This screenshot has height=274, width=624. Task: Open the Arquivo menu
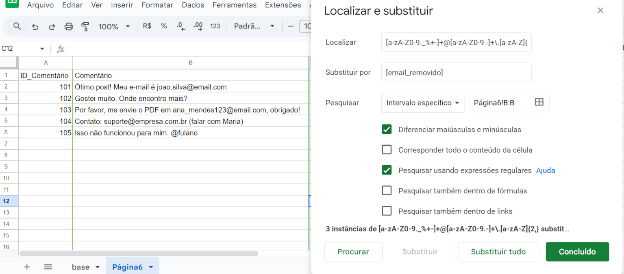[40, 5]
